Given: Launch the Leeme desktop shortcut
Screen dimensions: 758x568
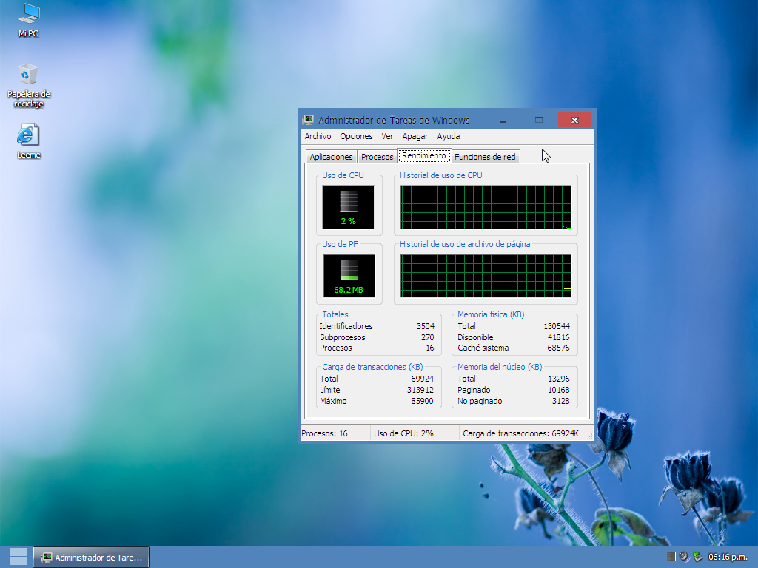Looking at the screenshot, I should tap(27, 135).
